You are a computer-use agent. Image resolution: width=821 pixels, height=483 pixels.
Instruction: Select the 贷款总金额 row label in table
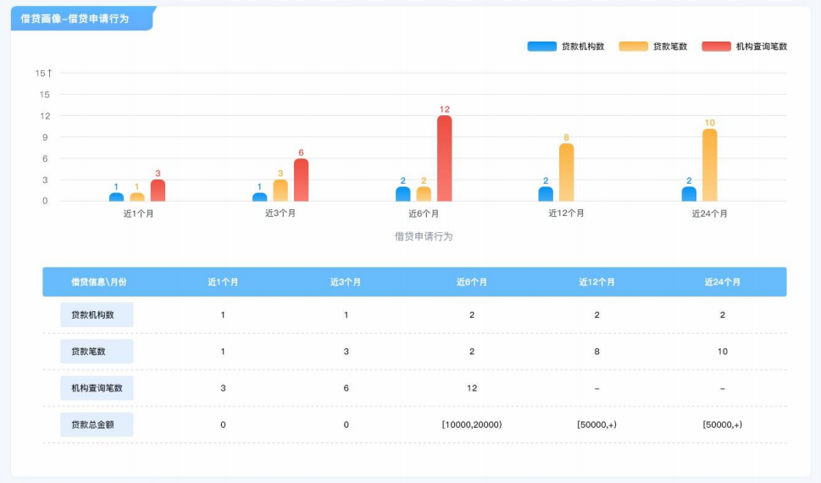[x=97, y=425]
